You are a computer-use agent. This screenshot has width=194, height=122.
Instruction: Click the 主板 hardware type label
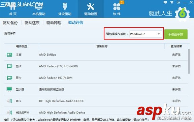point(19,55)
